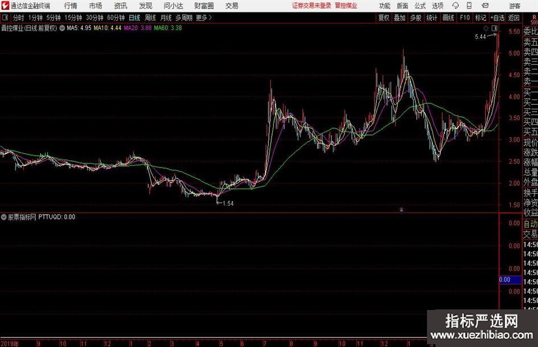The width and height of the screenshot is (538, 347).
Task: Click the 晋控煤业(日线 前复权) chart title
Action: click(x=29, y=28)
